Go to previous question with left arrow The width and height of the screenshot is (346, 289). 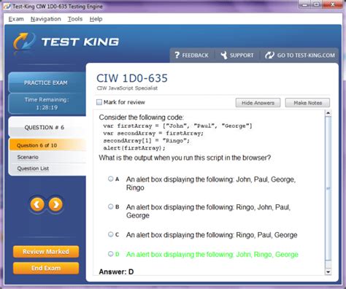tap(37, 204)
